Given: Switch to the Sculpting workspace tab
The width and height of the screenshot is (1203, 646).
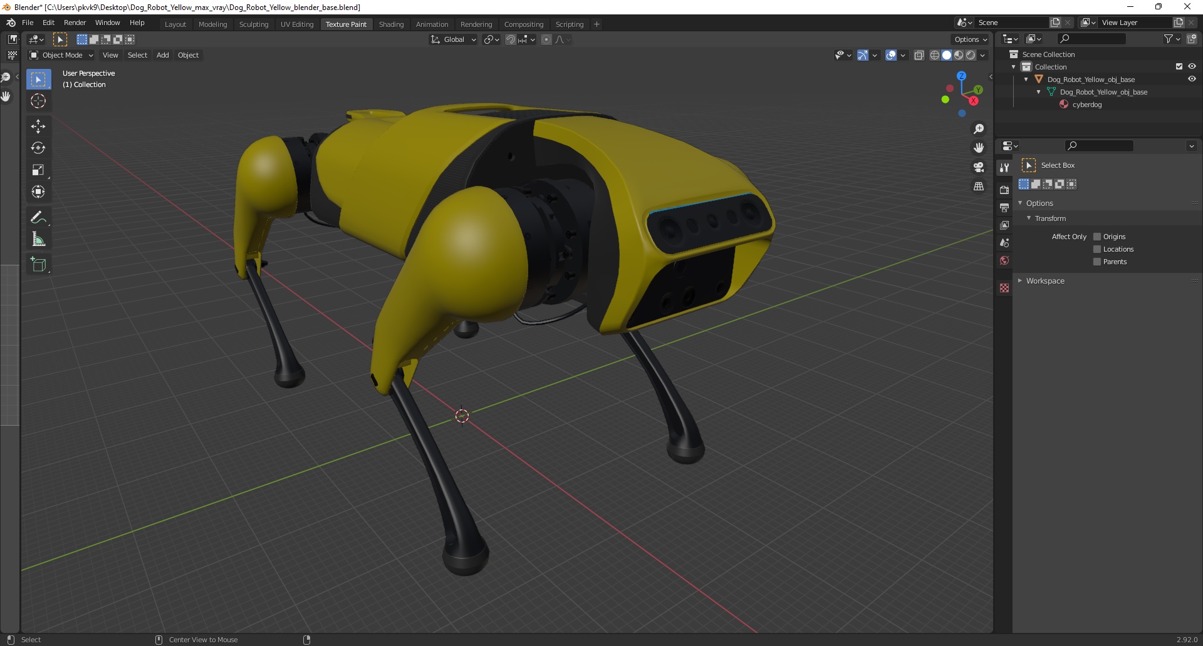Looking at the screenshot, I should coord(254,24).
